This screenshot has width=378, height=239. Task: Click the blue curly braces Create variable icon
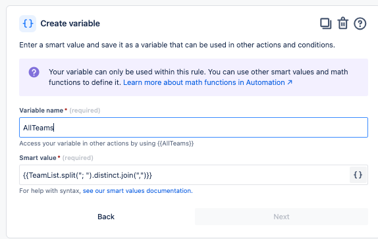28,24
